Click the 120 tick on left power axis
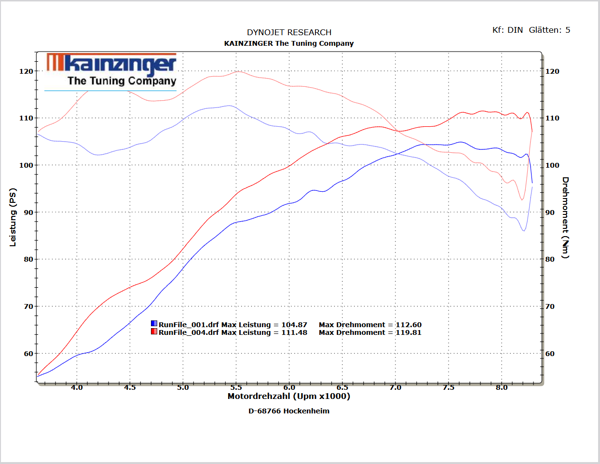This screenshot has width=600, height=464. point(26,71)
